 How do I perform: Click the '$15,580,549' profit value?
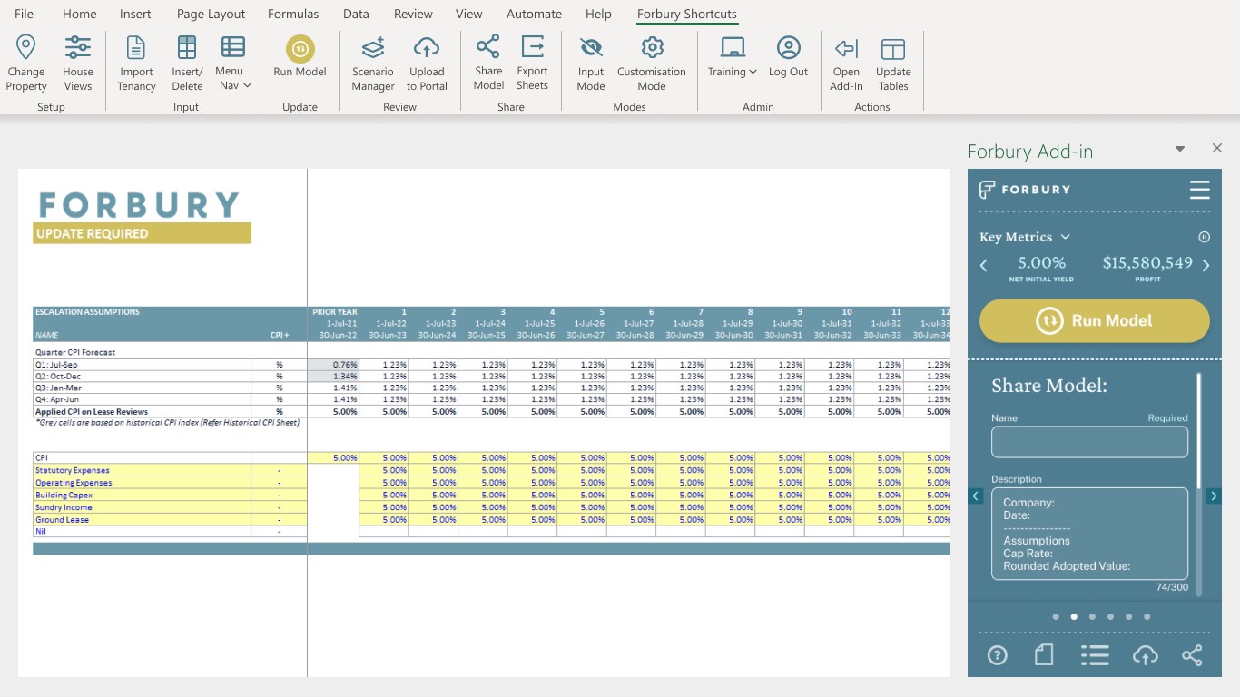pyautogui.click(x=1147, y=263)
